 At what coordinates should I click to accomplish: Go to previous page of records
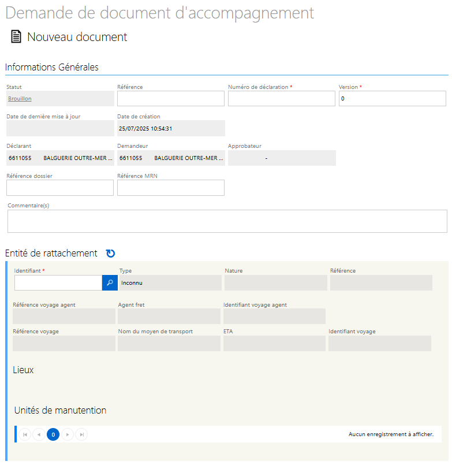39,434
